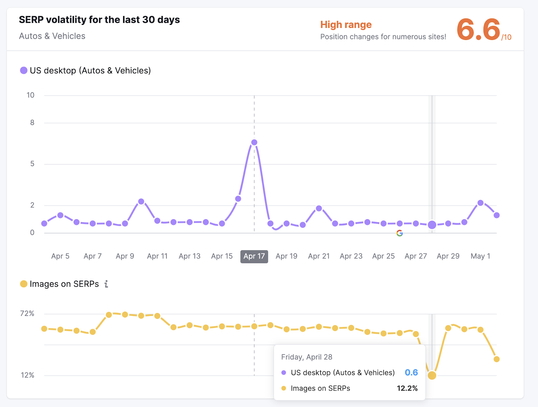Toggle the Images on SERPs yellow legend dot
The height and width of the screenshot is (407, 538).
coord(24,284)
